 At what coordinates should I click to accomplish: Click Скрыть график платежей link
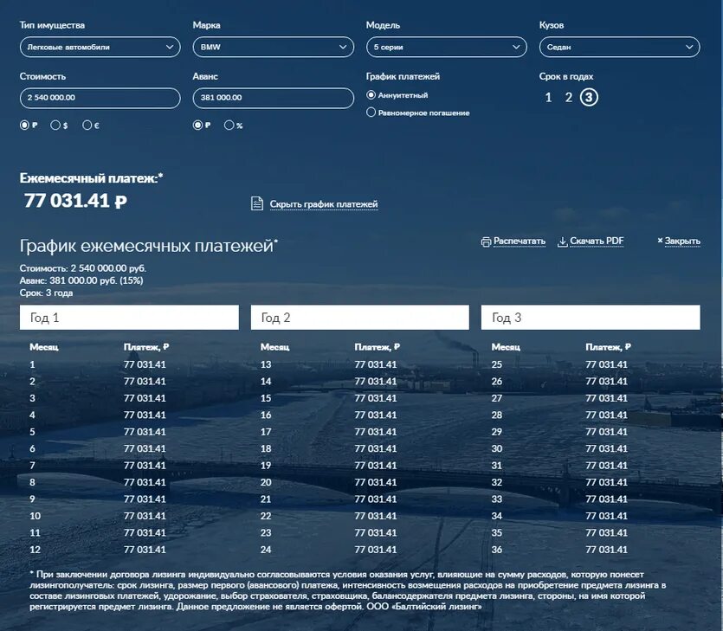pos(324,203)
